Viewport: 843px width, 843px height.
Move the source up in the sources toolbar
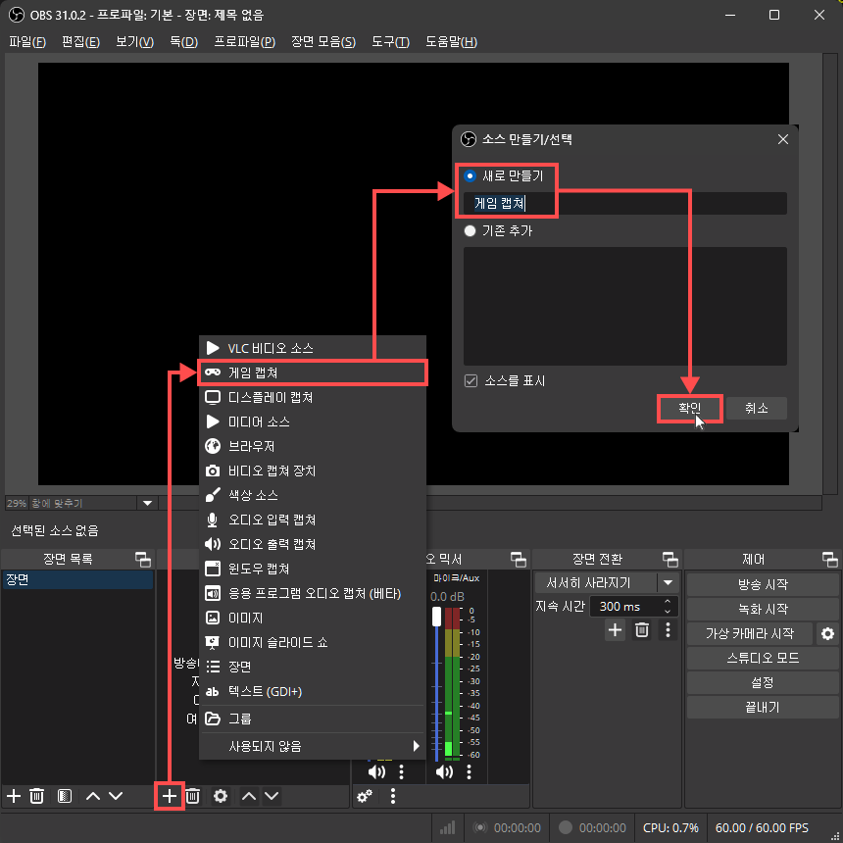248,796
